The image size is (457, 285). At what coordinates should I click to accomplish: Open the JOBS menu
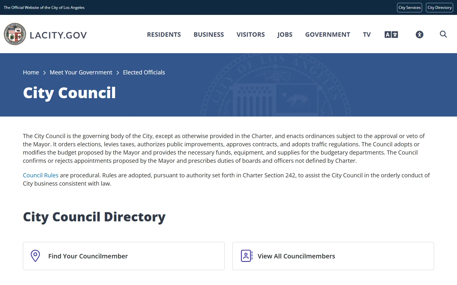pyautogui.click(x=285, y=35)
